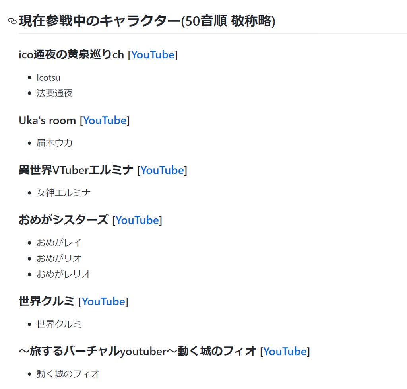Click the ico通夜の黄泉巡りch heading text
This screenshot has width=407, height=389.
[72, 55]
